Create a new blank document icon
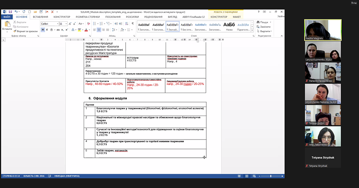Screen dimensions: 359x188 pyautogui.click(x=30, y=12)
